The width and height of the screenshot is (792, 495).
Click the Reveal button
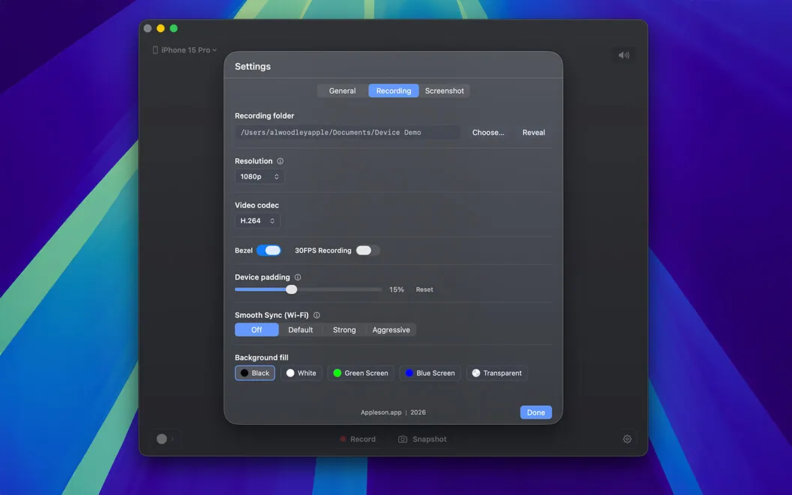[533, 132]
